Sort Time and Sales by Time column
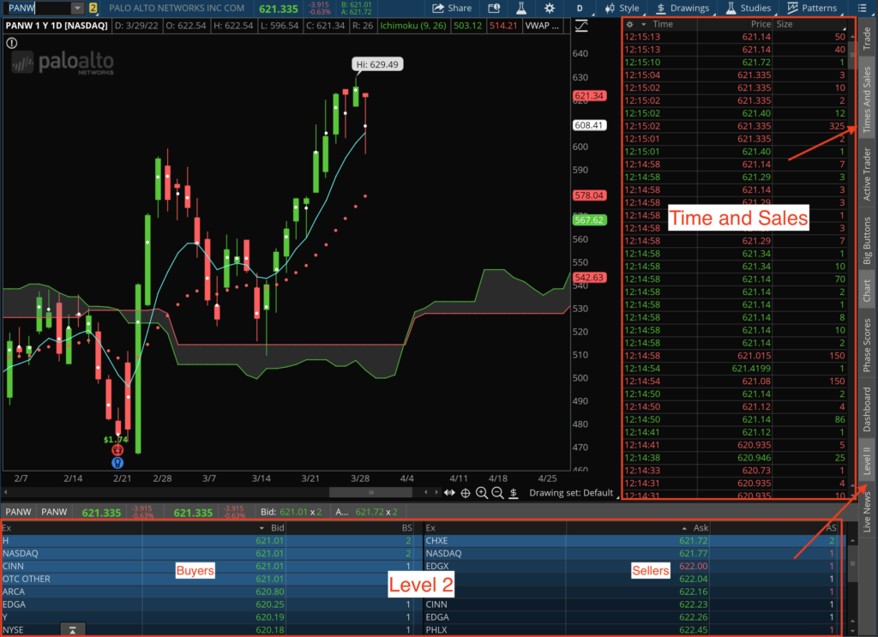The width and height of the screenshot is (878, 637). pos(663,25)
